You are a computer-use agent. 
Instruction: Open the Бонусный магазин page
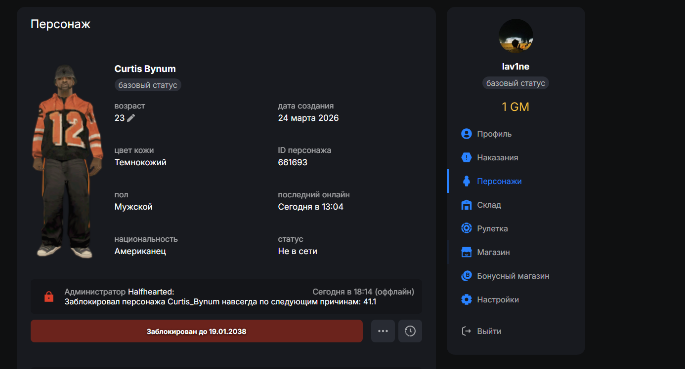pos(513,276)
